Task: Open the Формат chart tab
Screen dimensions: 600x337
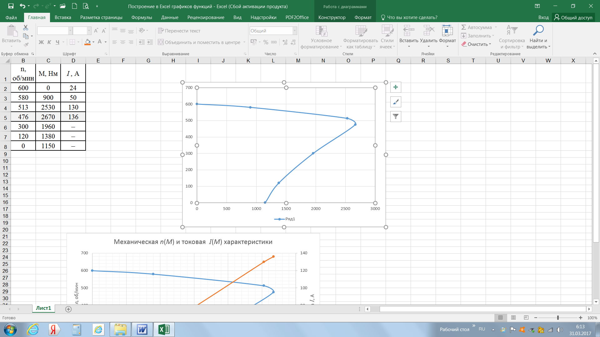Action: click(x=363, y=17)
